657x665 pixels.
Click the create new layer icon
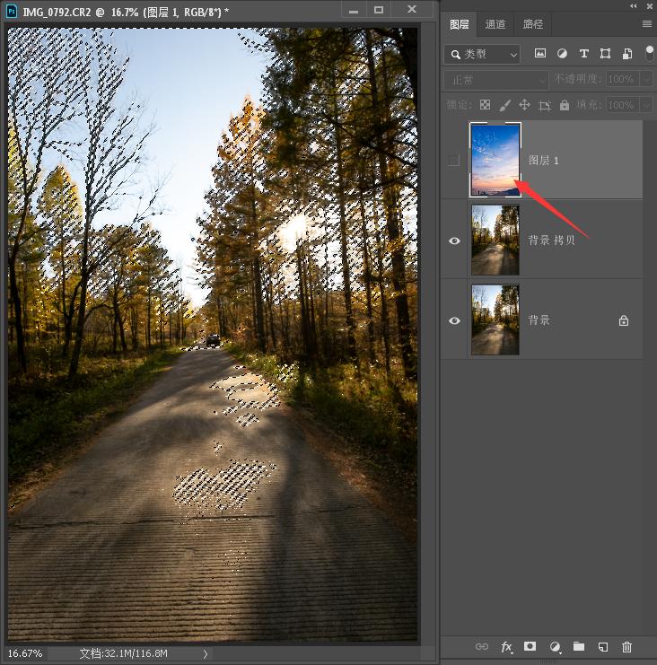[603, 646]
